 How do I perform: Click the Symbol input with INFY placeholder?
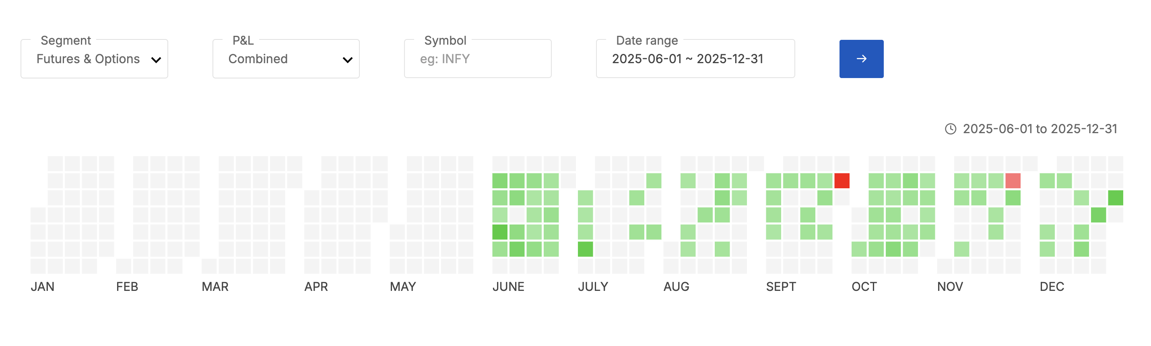(x=477, y=58)
